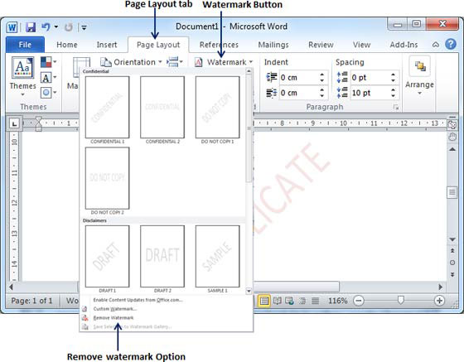This screenshot has height=362, width=464.
Task: Select the Print Layout view icon
Action: click(x=264, y=301)
